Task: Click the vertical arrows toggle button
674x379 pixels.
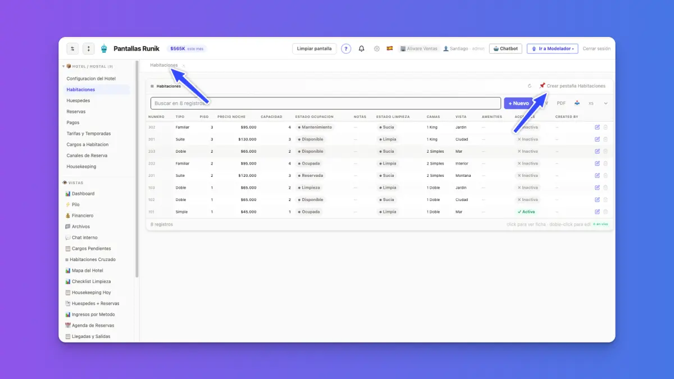Action: pos(89,49)
